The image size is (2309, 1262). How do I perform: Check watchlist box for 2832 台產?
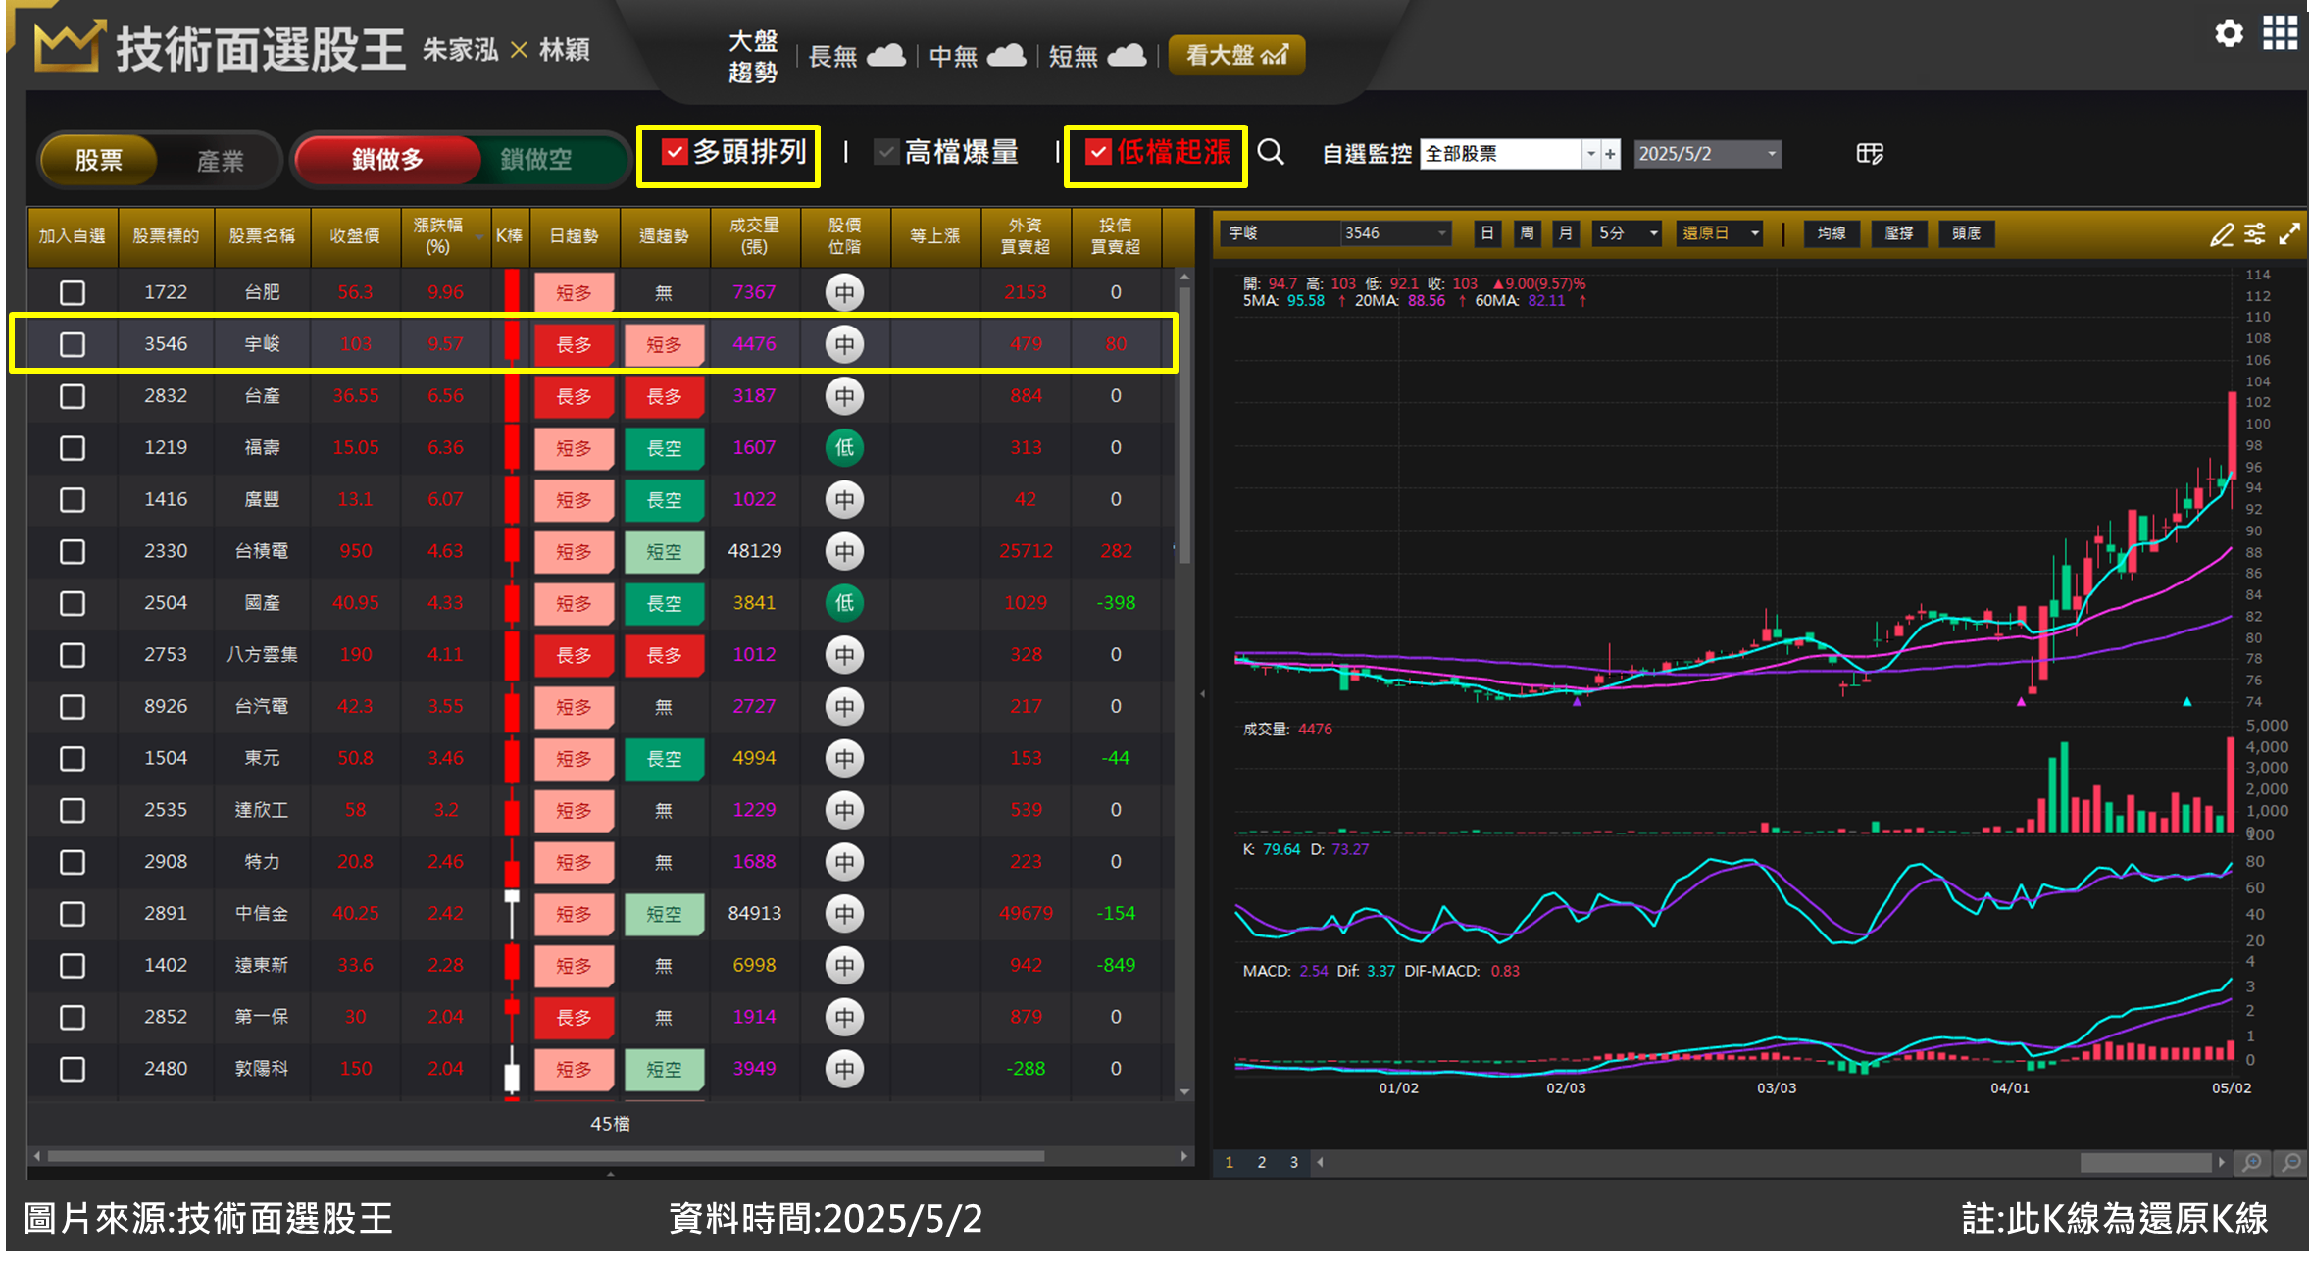tap(73, 396)
